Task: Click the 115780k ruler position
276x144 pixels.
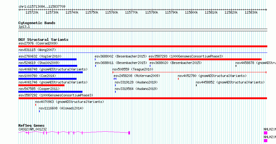Action: click(152, 12)
